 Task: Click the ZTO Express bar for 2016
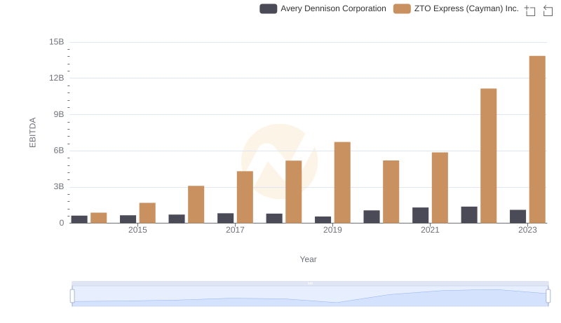pyautogui.click(x=196, y=205)
